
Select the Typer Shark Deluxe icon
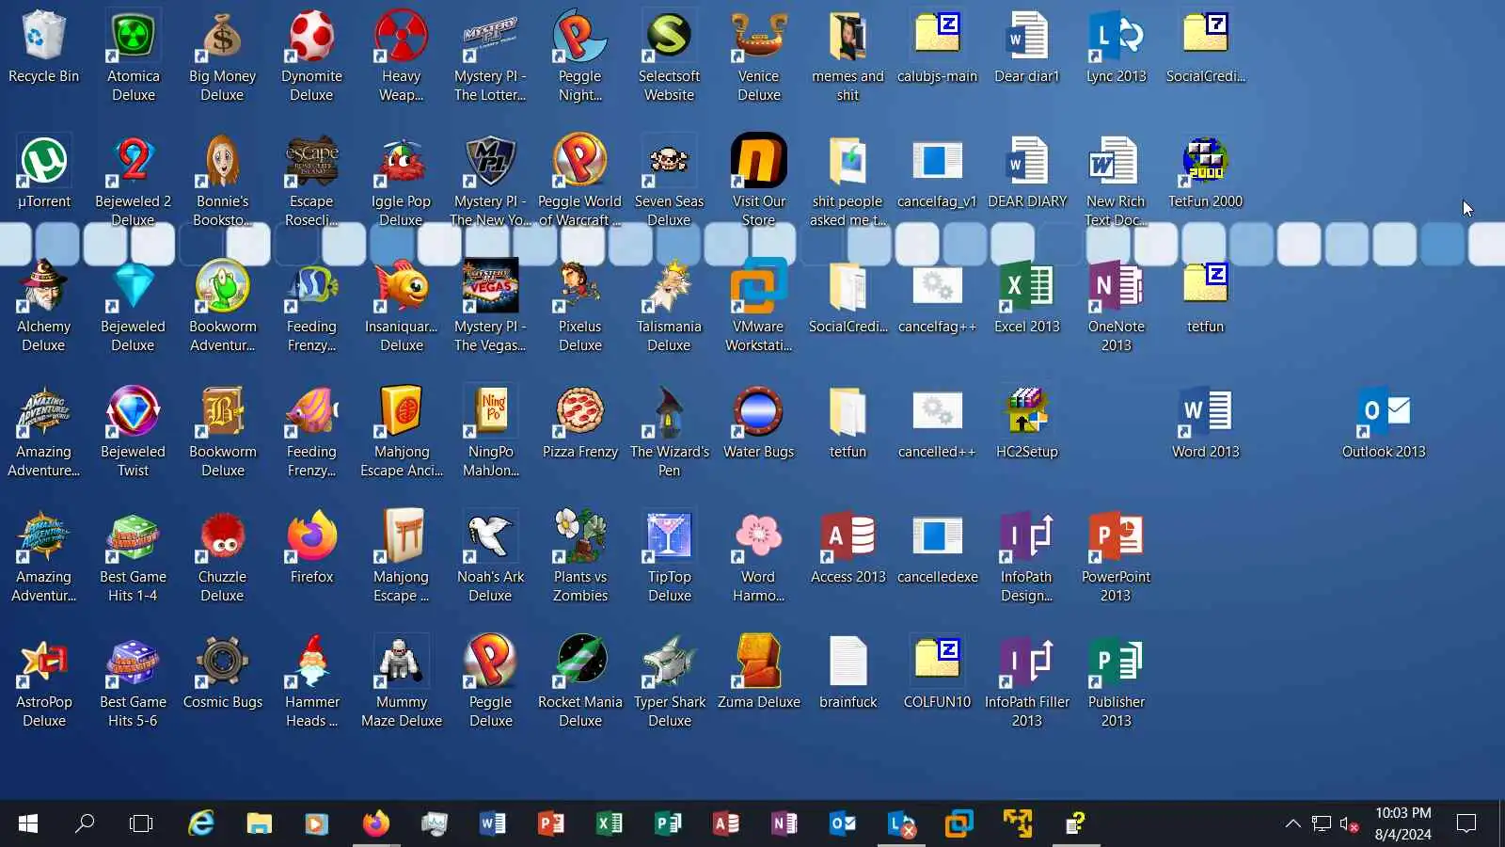point(670,680)
